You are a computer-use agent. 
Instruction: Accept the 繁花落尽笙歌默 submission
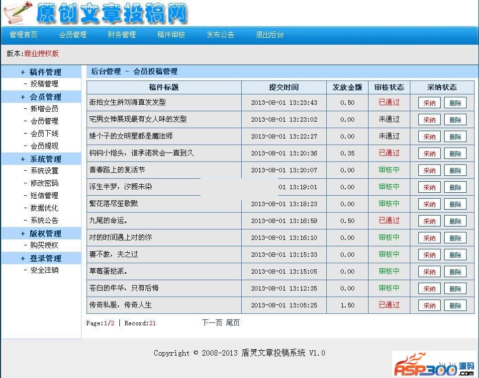(429, 204)
